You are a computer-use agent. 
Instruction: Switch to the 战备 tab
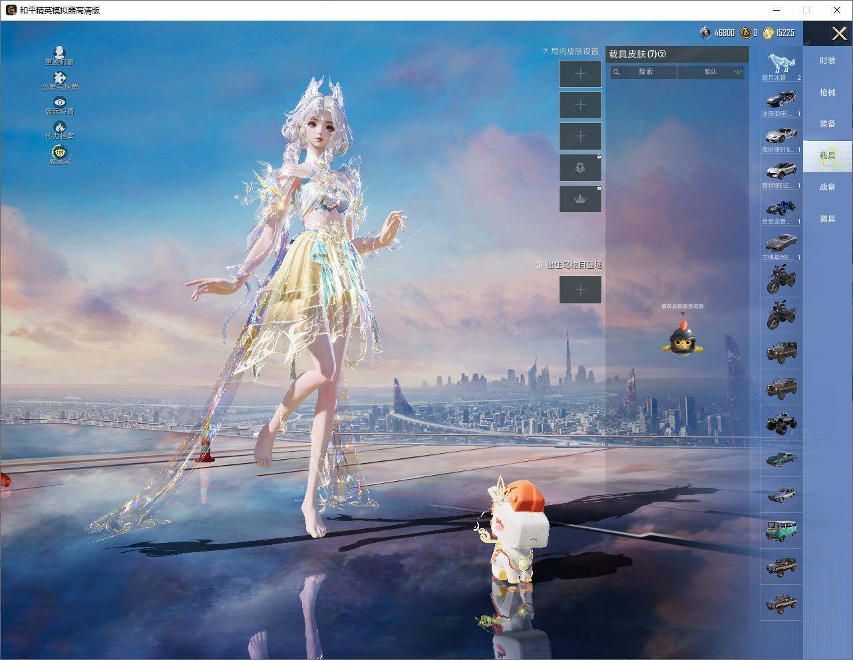(827, 187)
